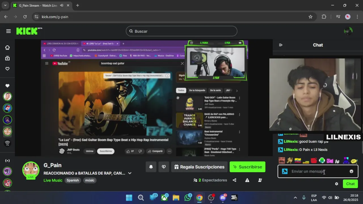Image resolution: width=363 pixels, height=204 pixels.
Task: Go back in browser history
Action: click(x=6, y=17)
